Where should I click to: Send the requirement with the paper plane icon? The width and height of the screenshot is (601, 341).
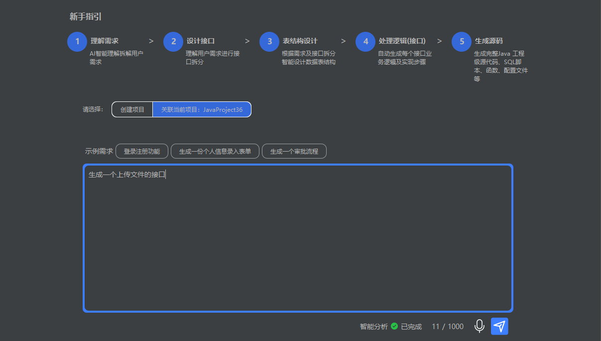pyautogui.click(x=499, y=326)
